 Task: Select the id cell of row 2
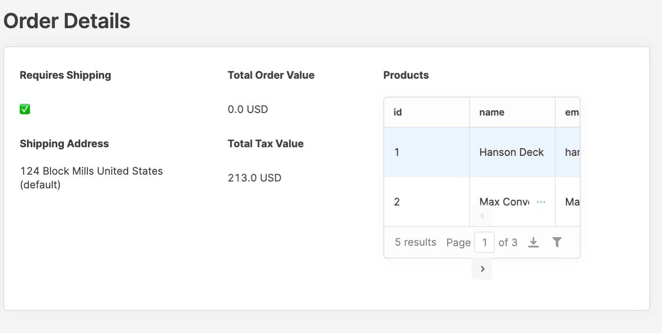pos(397,202)
